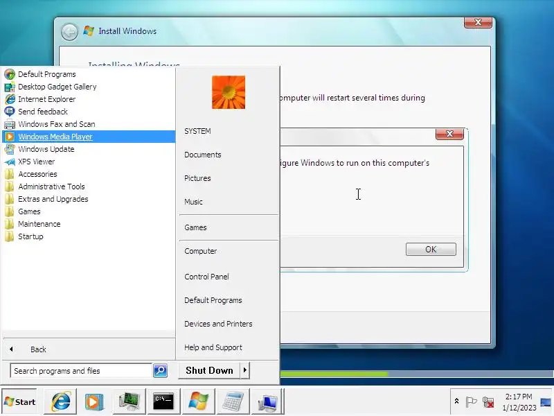The width and height of the screenshot is (554, 416).
Task: Click the network disconnected tray icon
Action: [x=488, y=402]
